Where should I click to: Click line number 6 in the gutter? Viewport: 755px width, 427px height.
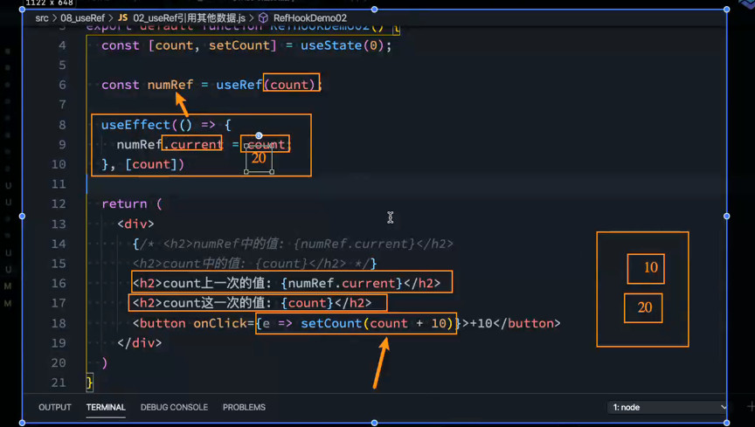coord(62,86)
